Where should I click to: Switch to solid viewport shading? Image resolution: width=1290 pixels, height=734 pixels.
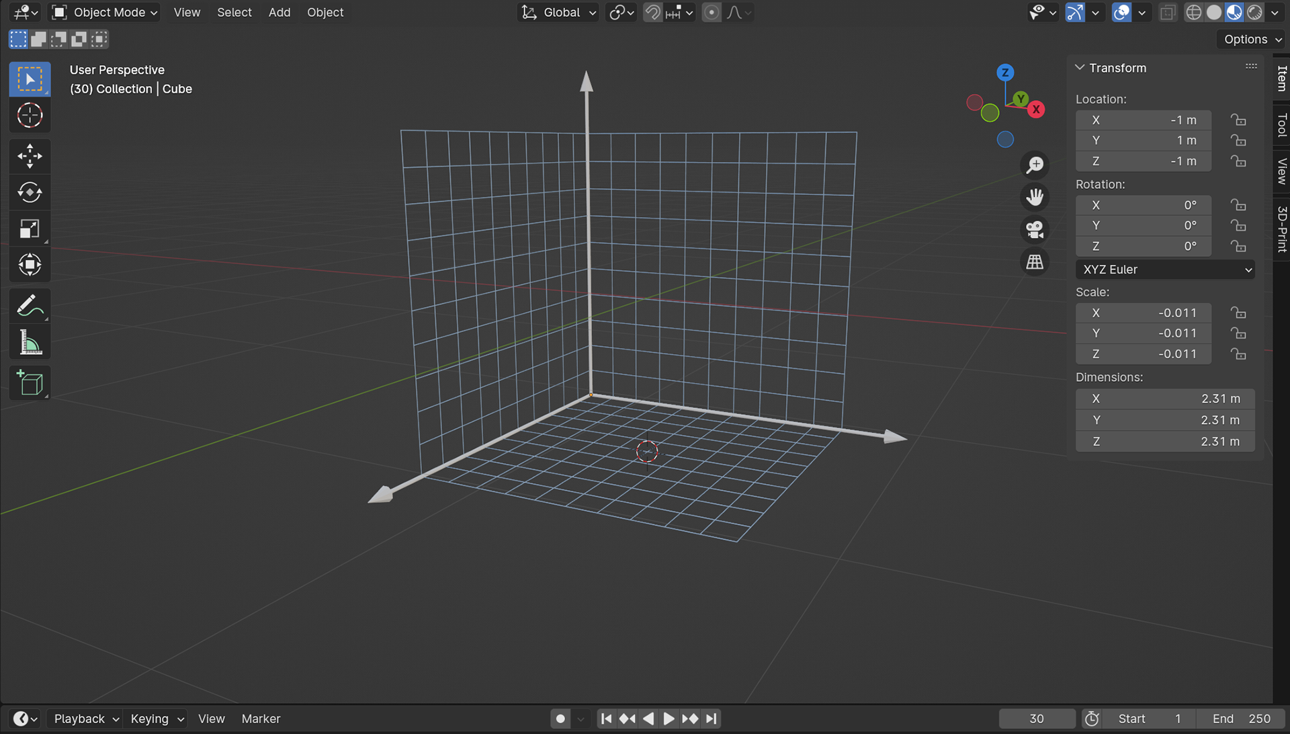(1213, 12)
